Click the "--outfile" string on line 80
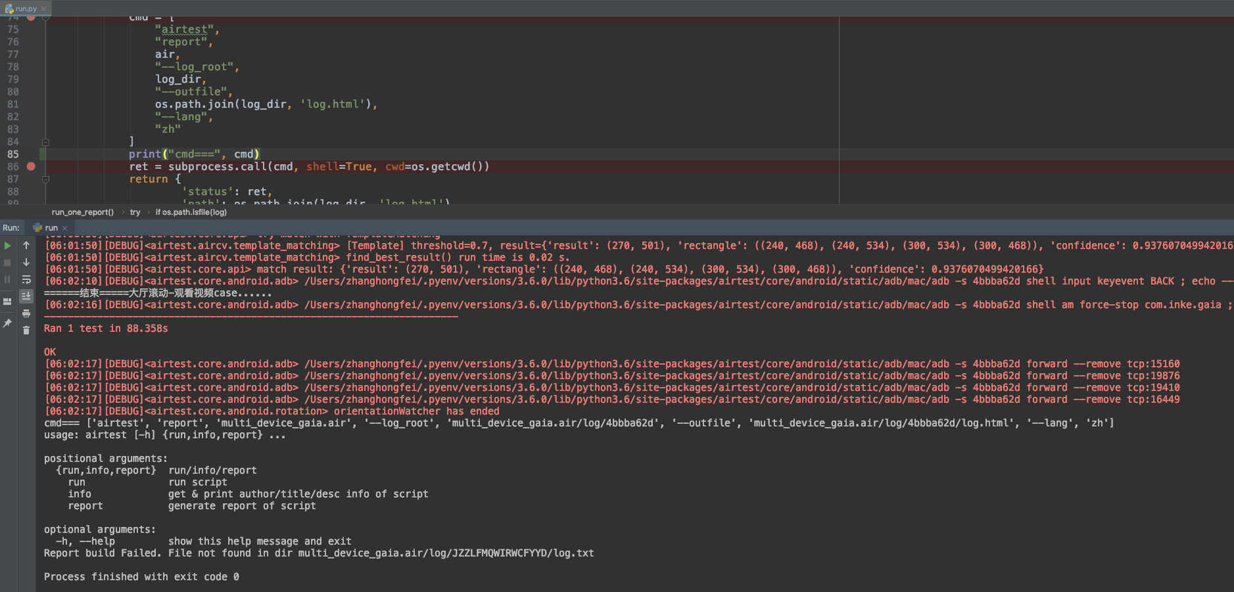Image resolution: width=1234 pixels, height=592 pixels. coord(191,92)
